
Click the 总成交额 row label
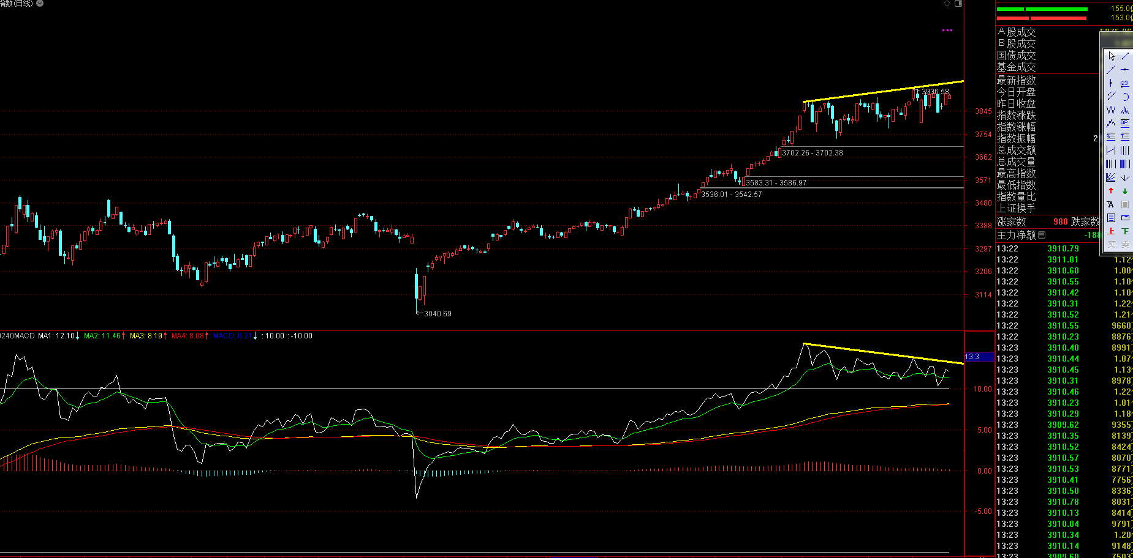pos(1017,150)
